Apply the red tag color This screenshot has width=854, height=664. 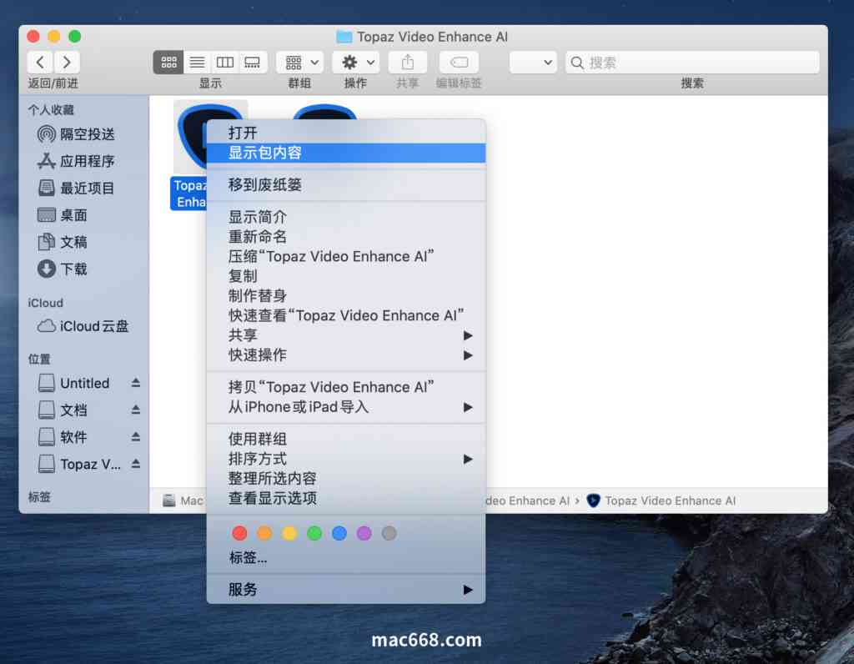coord(239,533)
